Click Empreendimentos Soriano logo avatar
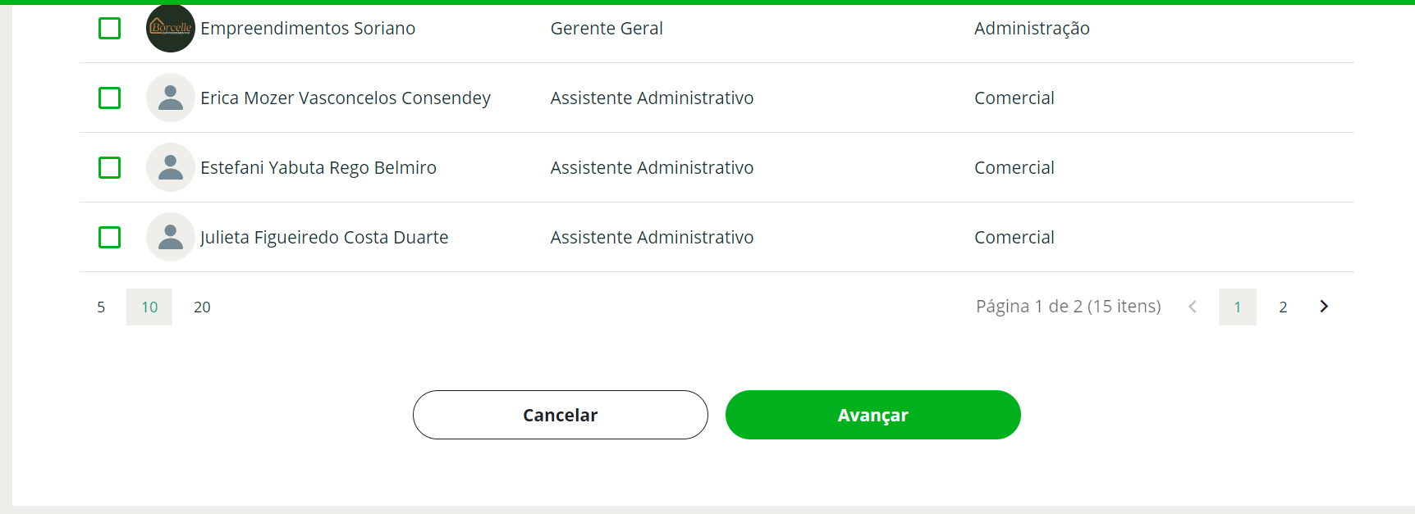The image size is (1415, 514). pos(170,28)
